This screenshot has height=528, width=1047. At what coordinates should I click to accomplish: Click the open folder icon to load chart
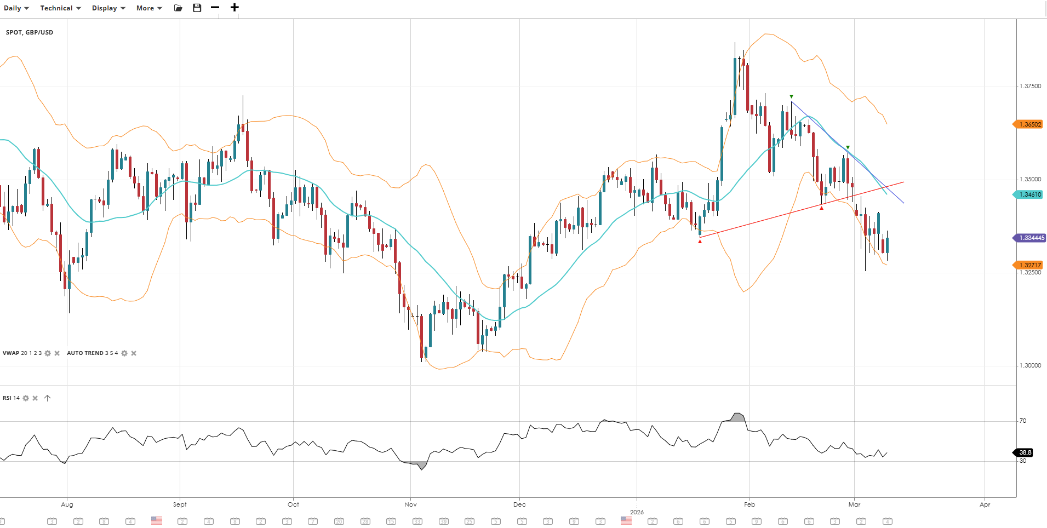pyautogui.click(x=178, y=8)
